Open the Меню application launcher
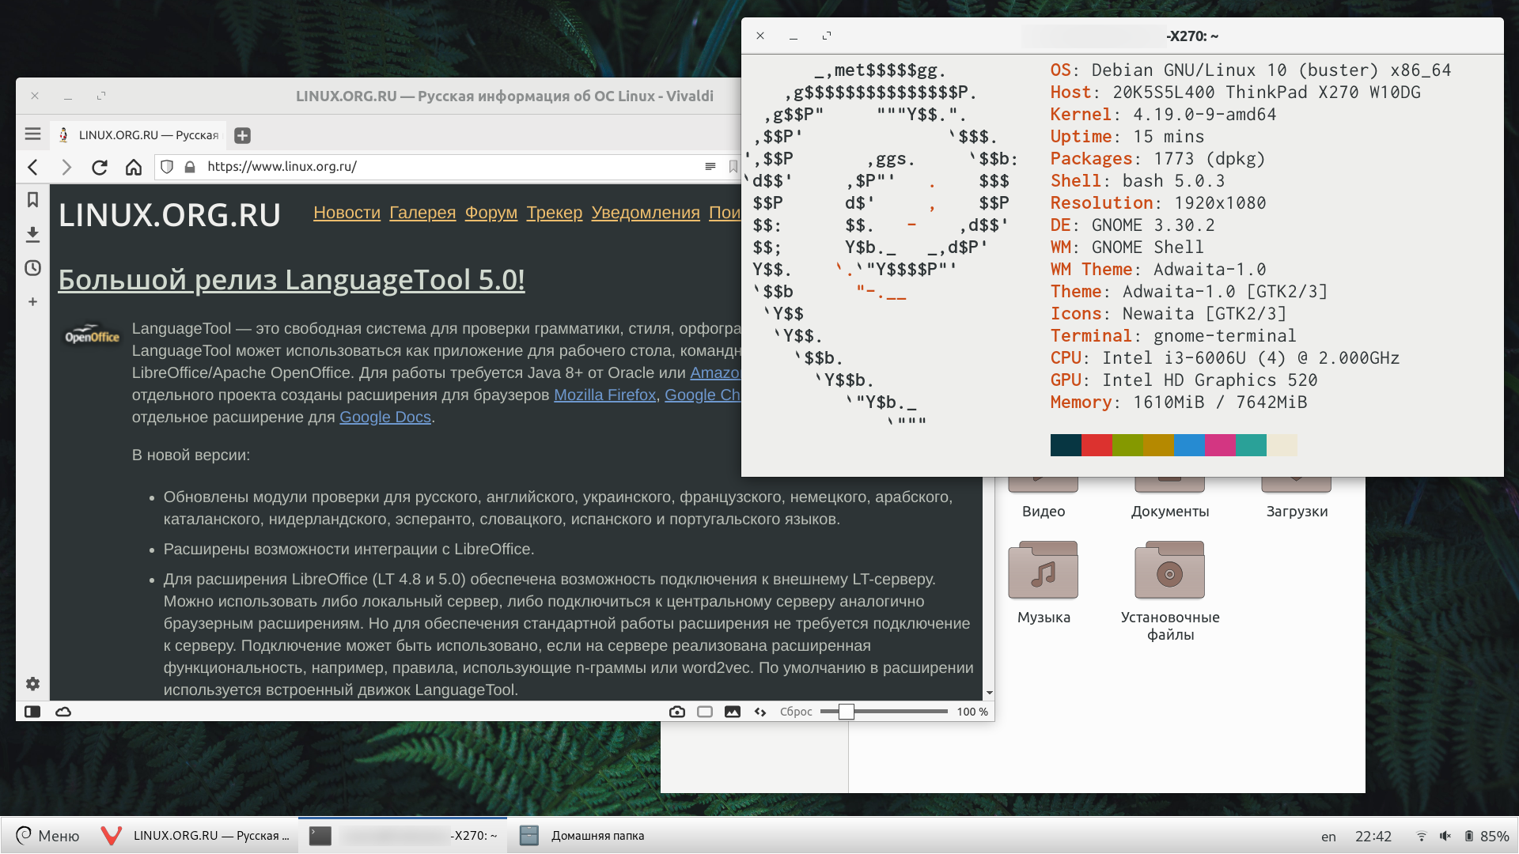 [x=47, y=836]
